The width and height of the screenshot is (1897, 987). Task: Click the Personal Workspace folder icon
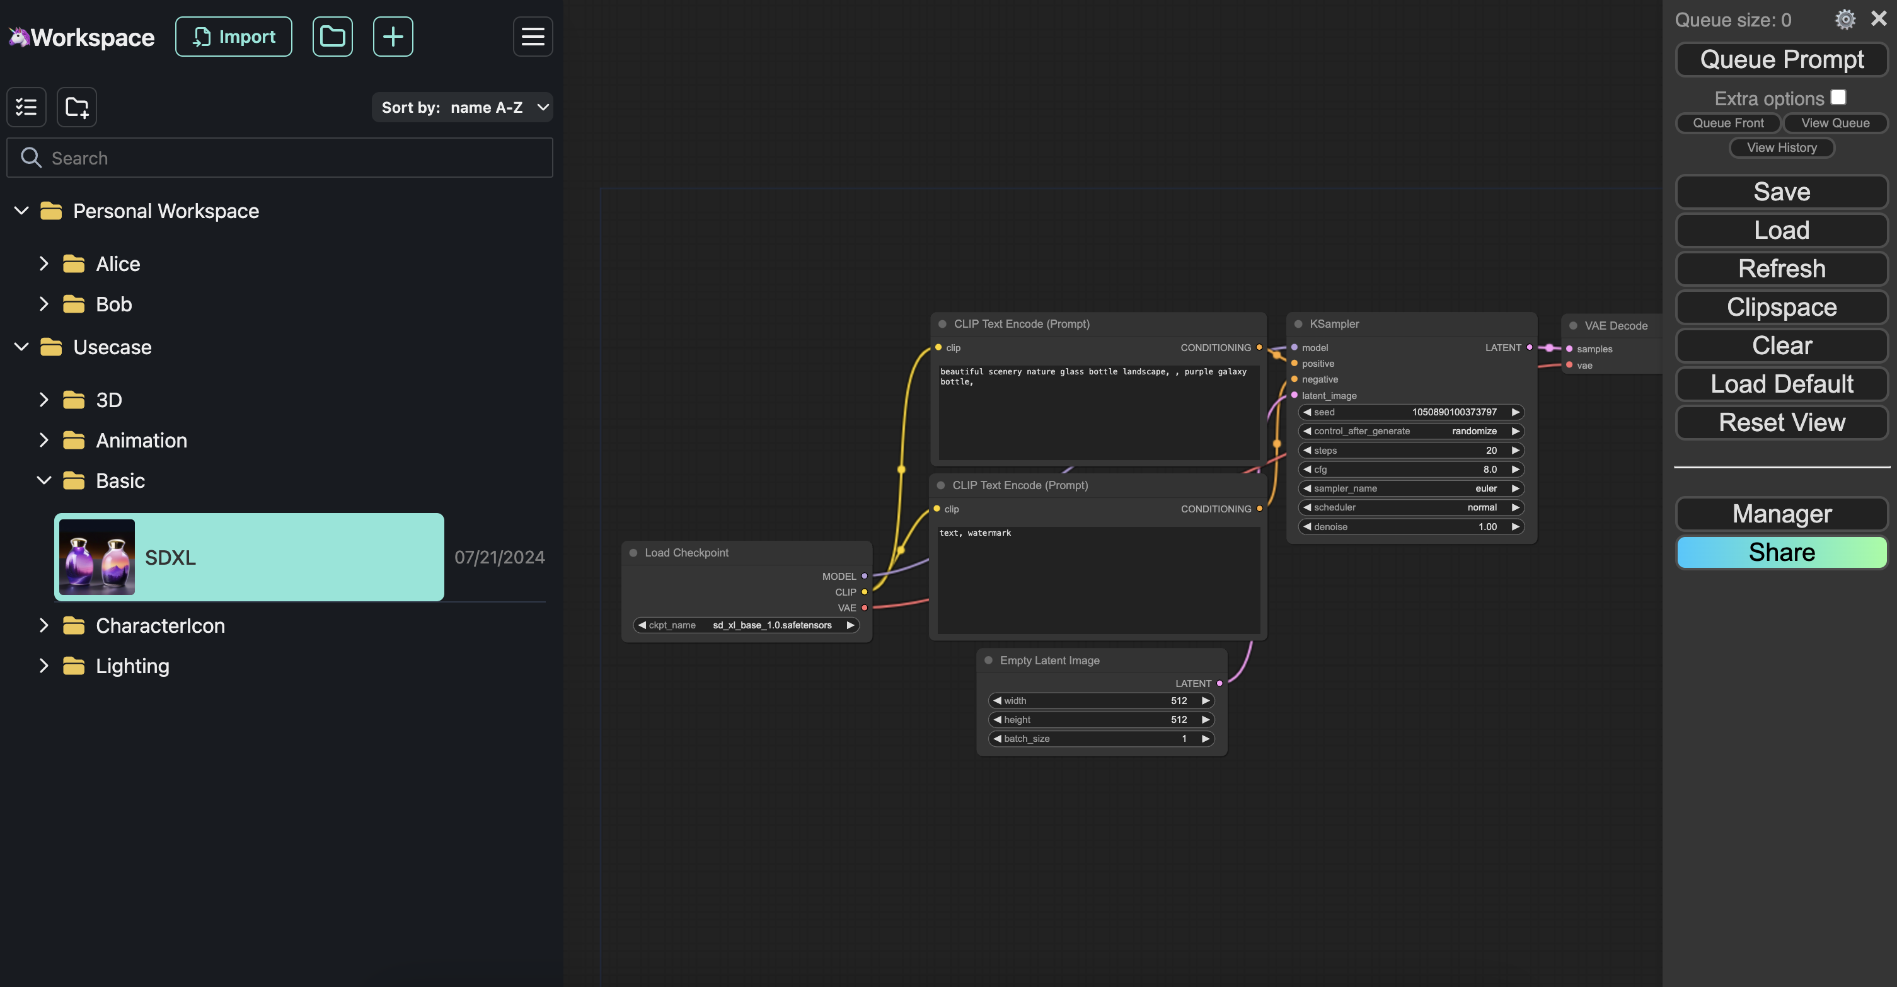click(x=51, y=211)
